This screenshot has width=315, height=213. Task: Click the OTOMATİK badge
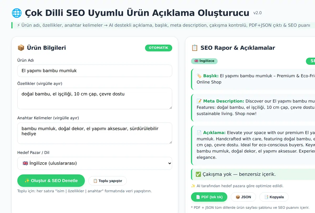click(159, 48)
